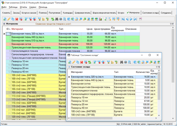
Task: Select the Люверсы 12 мм row in main table
Action: tap(36, 65)
